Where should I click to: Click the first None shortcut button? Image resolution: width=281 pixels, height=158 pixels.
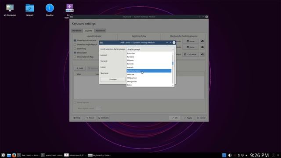[x=191, y=41]
